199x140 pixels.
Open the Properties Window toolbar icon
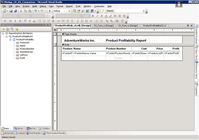tap(79, 11)
